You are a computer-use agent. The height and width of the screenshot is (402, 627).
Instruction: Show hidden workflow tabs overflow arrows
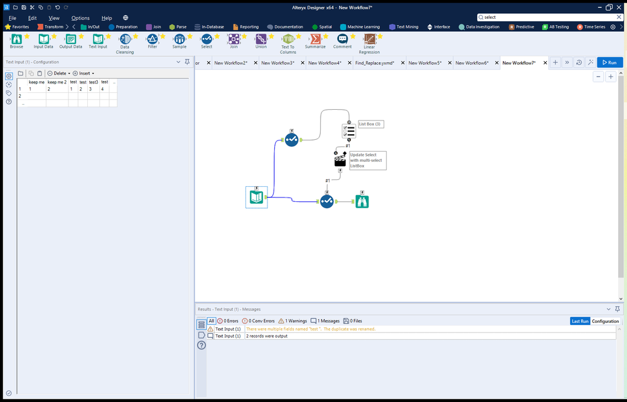pos(567,62)
